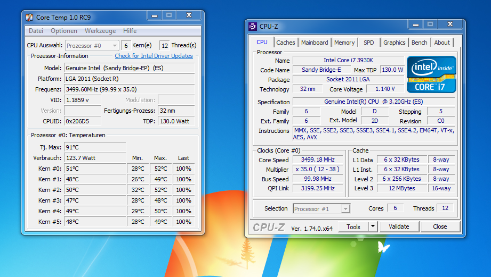491x277 pixels.
Task: Click the Model field Genuine Intel (Sandy Bridge-EP)
Action: point(130,68)
